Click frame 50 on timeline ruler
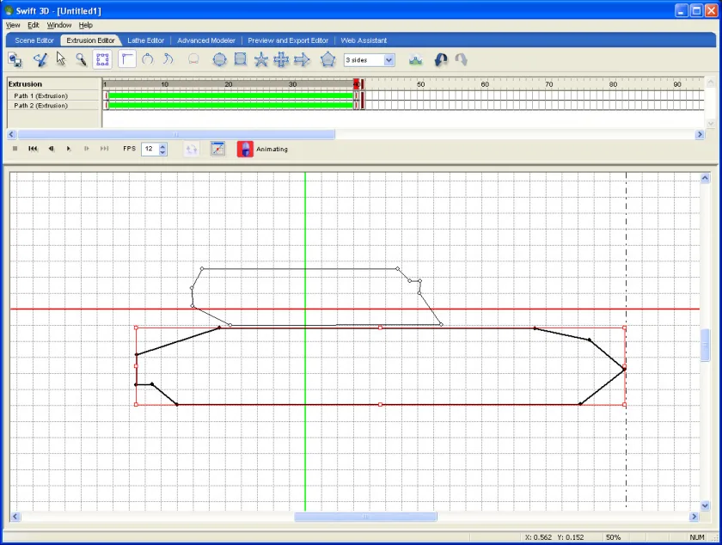Viewport: 722px width, 545px height. [x=420, y=84]
